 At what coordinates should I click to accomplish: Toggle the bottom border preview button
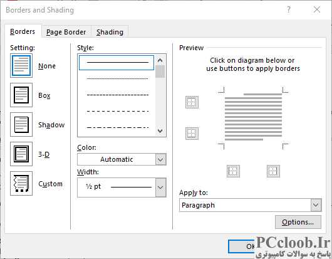(x=192, y=134)
